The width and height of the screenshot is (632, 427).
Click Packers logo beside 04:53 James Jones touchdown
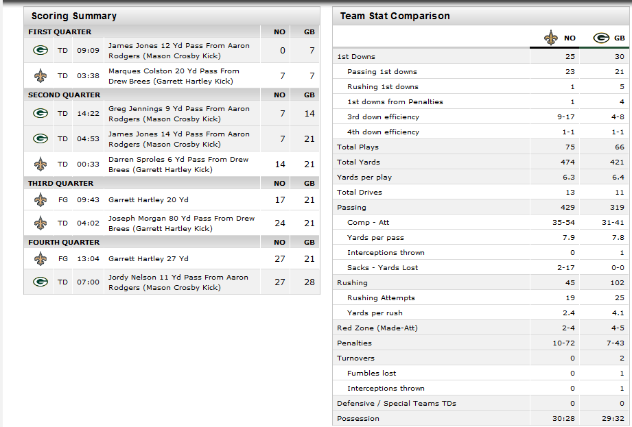(x=40, y=139)
